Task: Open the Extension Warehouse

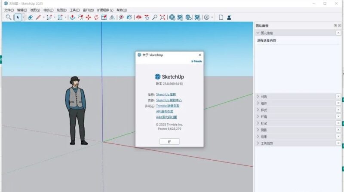Action: [180, 17]
